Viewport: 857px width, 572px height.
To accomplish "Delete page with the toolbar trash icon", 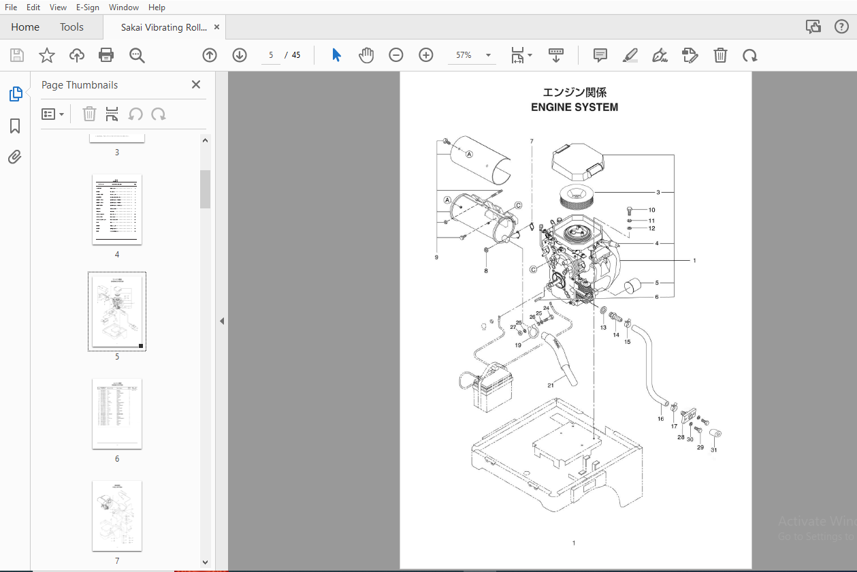I will [x=721, y=55].
